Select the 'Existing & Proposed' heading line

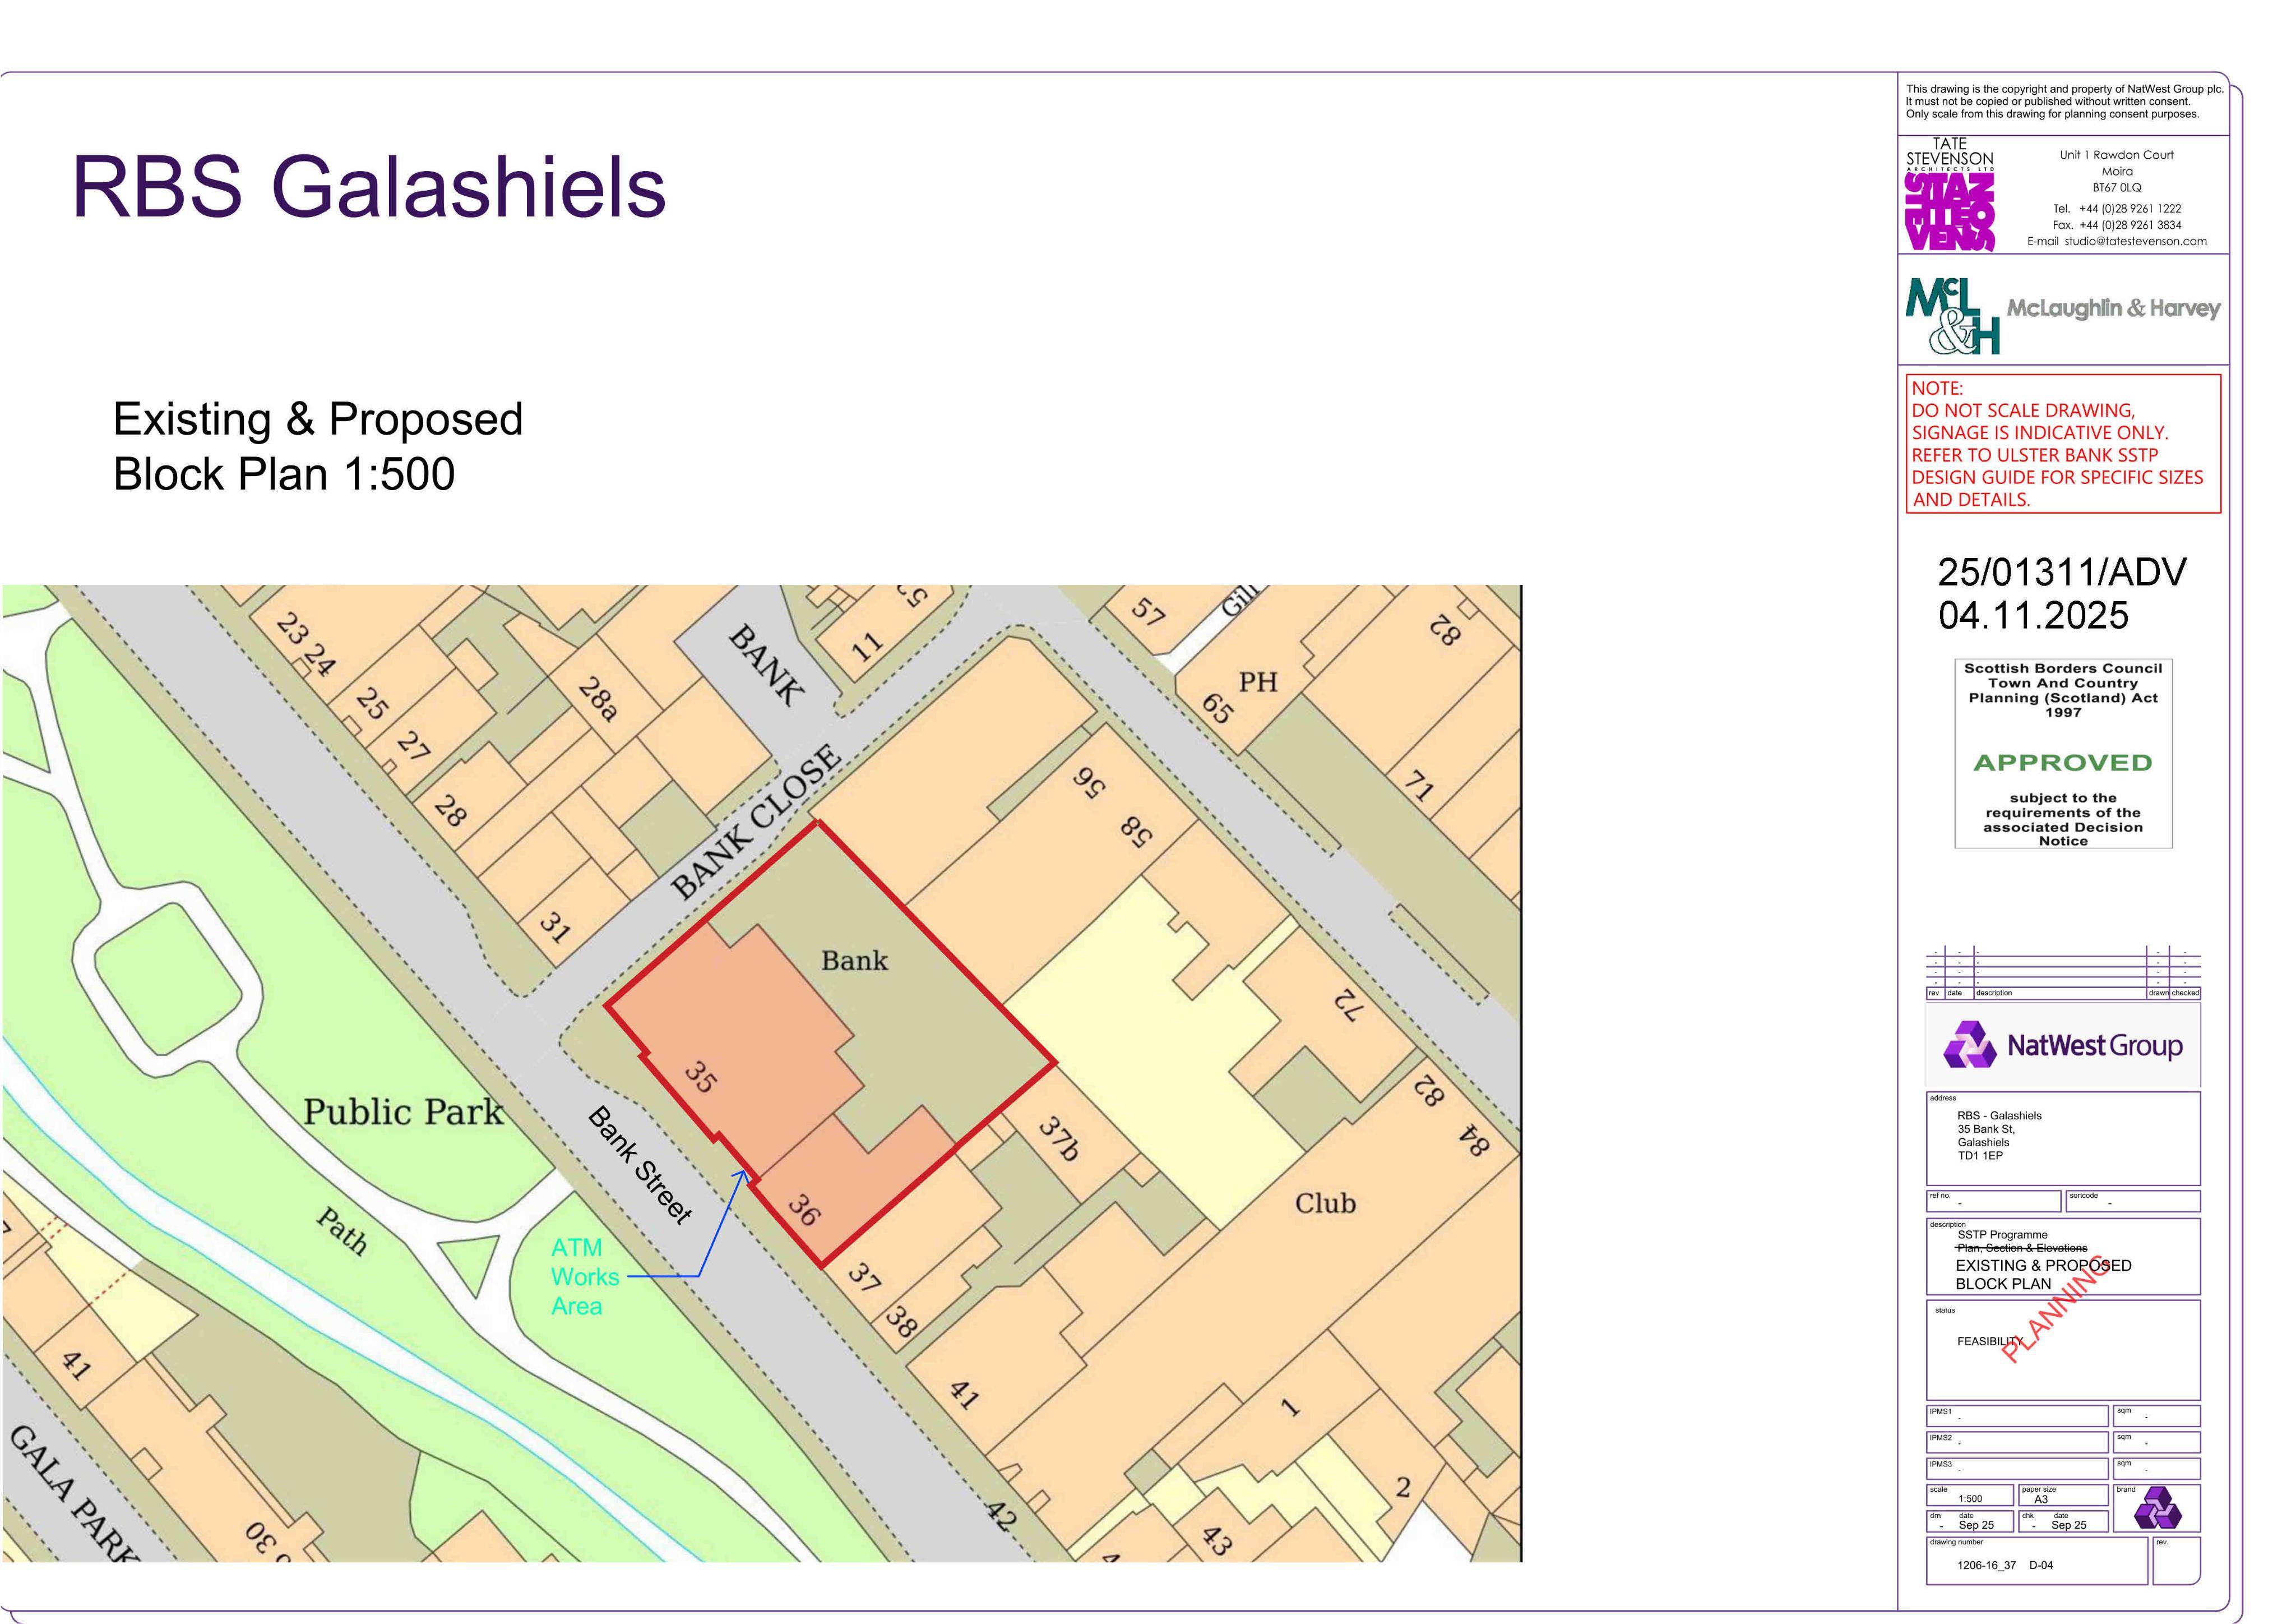tap(318, 418)
